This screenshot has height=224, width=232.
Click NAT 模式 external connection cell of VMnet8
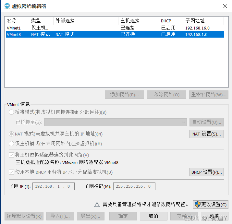pyautogui.click(x=65, y=34)
